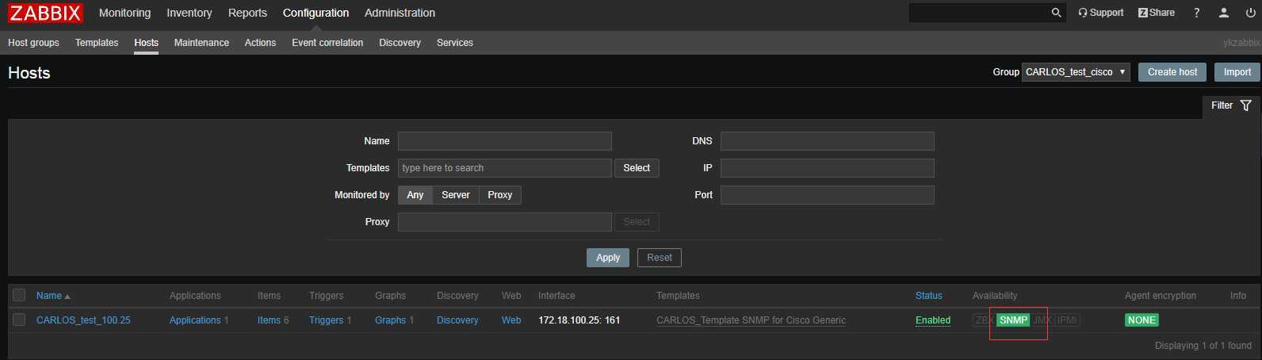Open the Reports menu
1262x360 pixels.
click(247, 13)
